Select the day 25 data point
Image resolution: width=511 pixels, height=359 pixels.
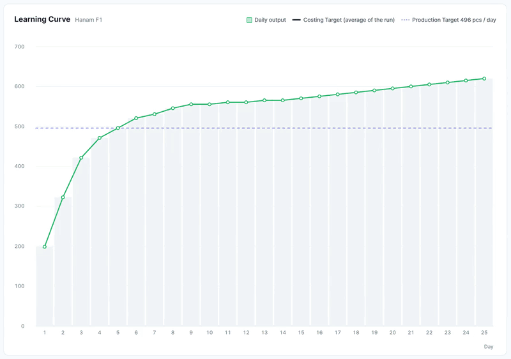484,79
